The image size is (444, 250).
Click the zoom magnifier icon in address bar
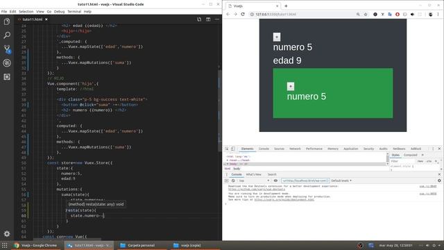[x=358, y=14]
